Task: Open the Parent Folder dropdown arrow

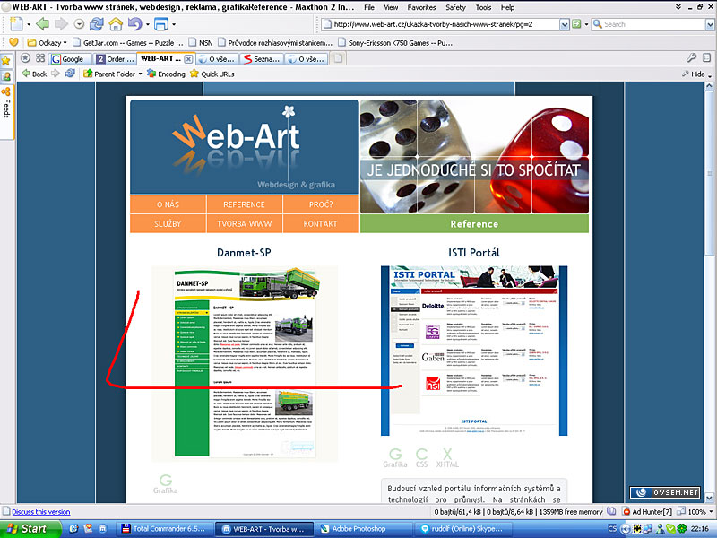Action: [140, 74]
